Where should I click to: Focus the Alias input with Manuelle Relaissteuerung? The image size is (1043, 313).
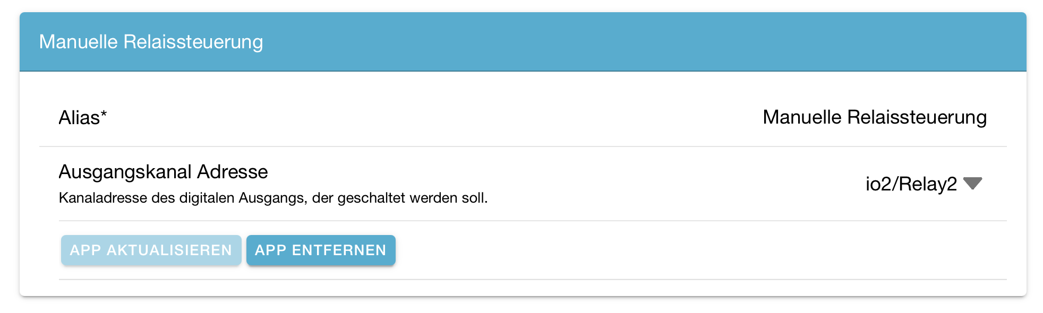874,117
